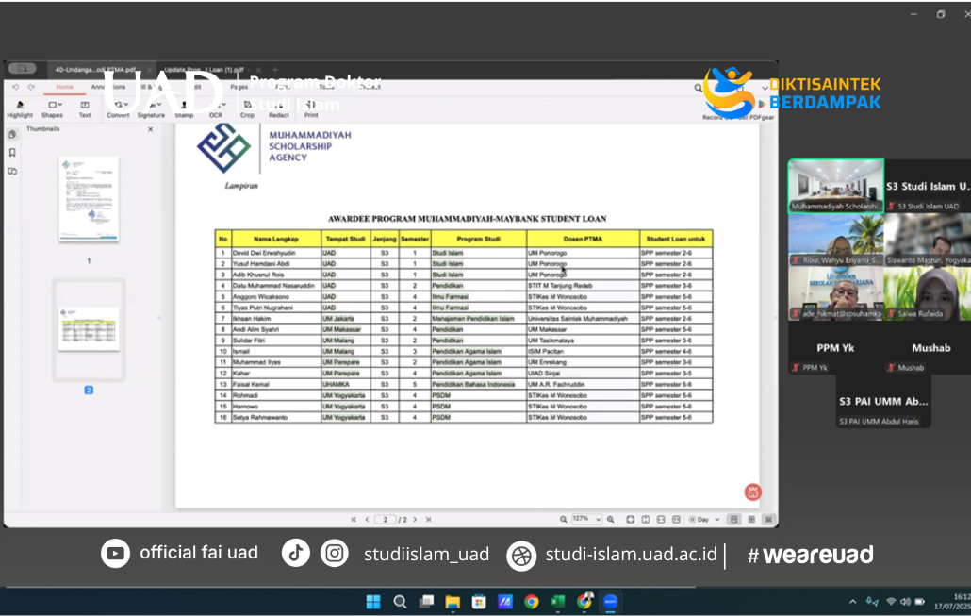The width and height of the screenshot is (971, 616).
Task: Select the PPM Yk participant tile
Action: coord(836,348)
